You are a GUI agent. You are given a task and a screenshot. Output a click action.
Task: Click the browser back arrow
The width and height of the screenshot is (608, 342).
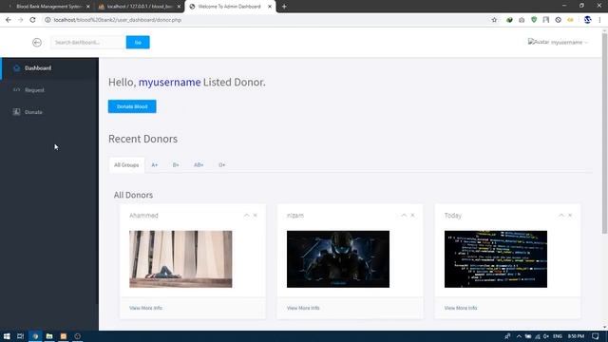pos(9,20)
